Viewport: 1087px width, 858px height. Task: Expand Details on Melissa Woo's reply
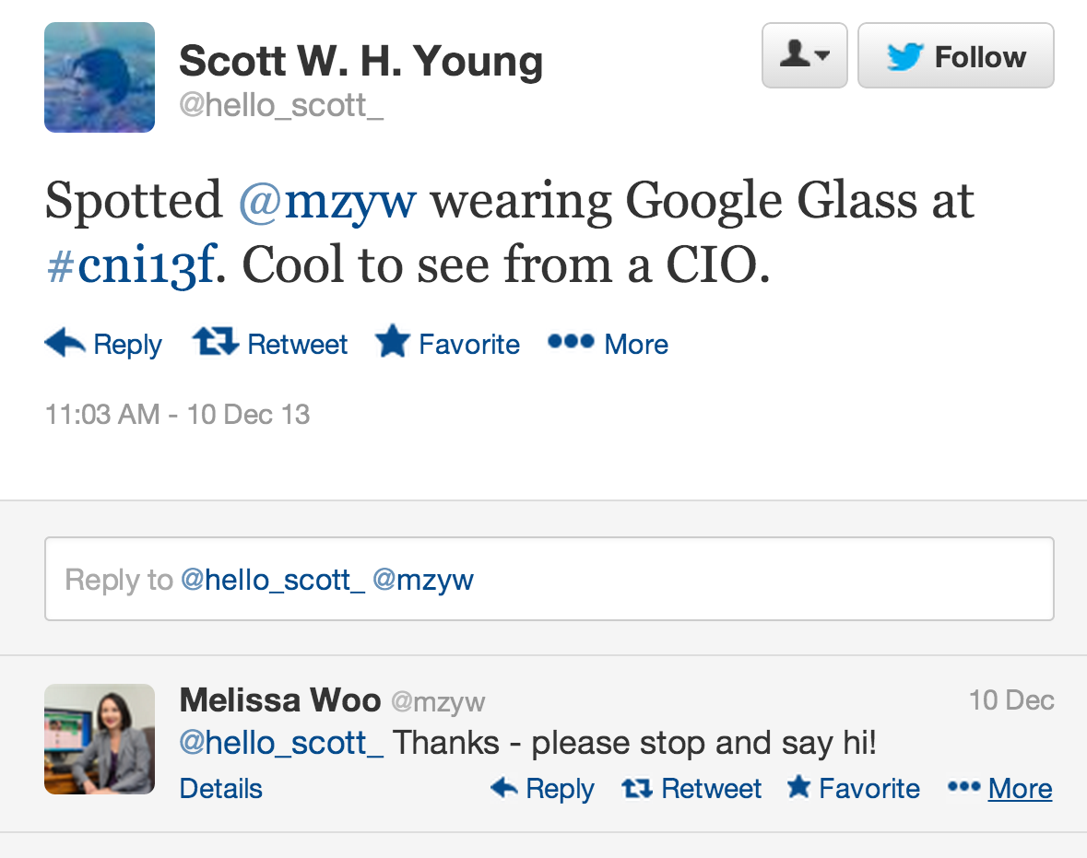point(221,789)
